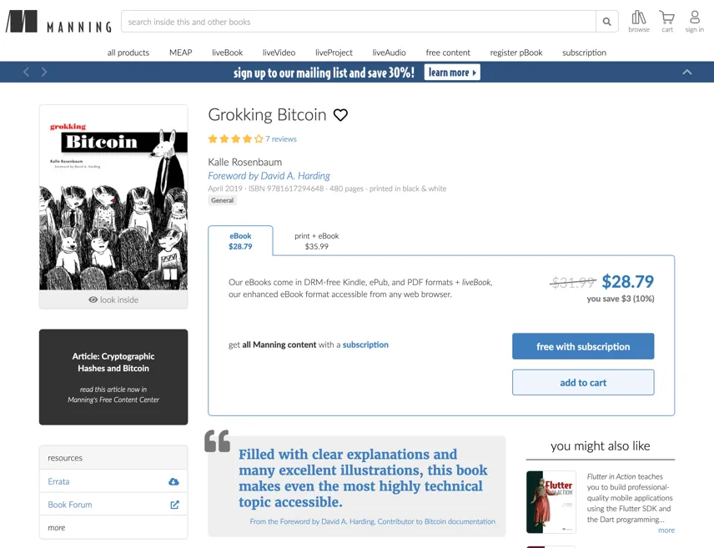
Task: Open the shopping cart
Action: coord(667,22)
